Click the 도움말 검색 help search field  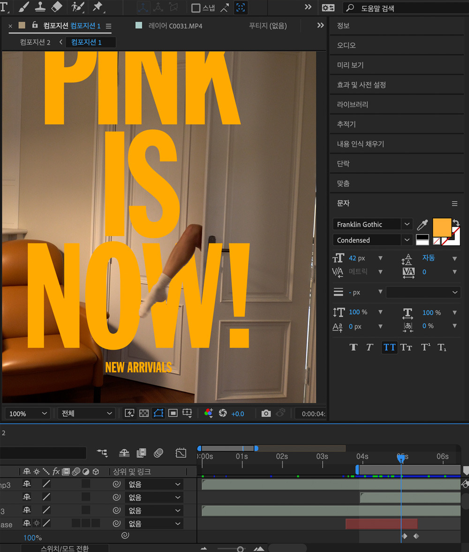(x=405, y=8)
